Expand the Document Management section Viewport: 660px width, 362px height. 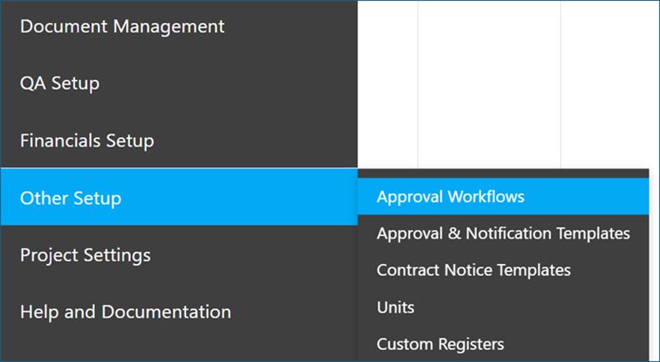pyautogui.click(x=122, y=26)
